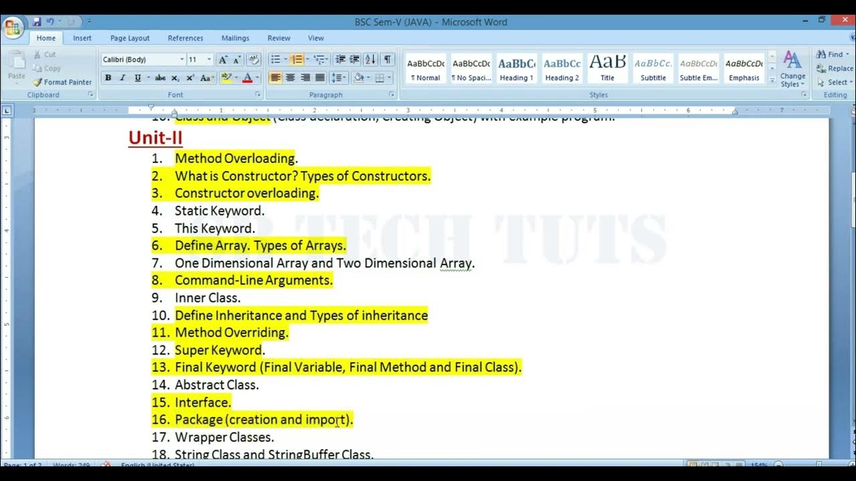The height and width of the screenshot is (481, 856).
Task: Toggle bold formatting
Action: (108, 78)
